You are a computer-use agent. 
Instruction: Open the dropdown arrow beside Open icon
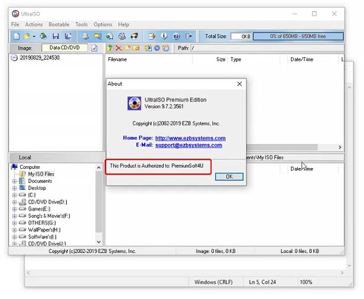pos(34,37)
